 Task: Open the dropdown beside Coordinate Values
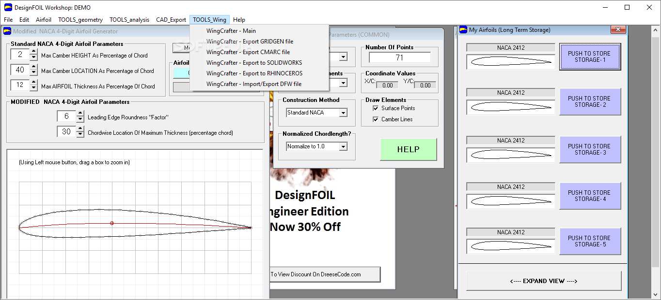[x=343, y=83]
